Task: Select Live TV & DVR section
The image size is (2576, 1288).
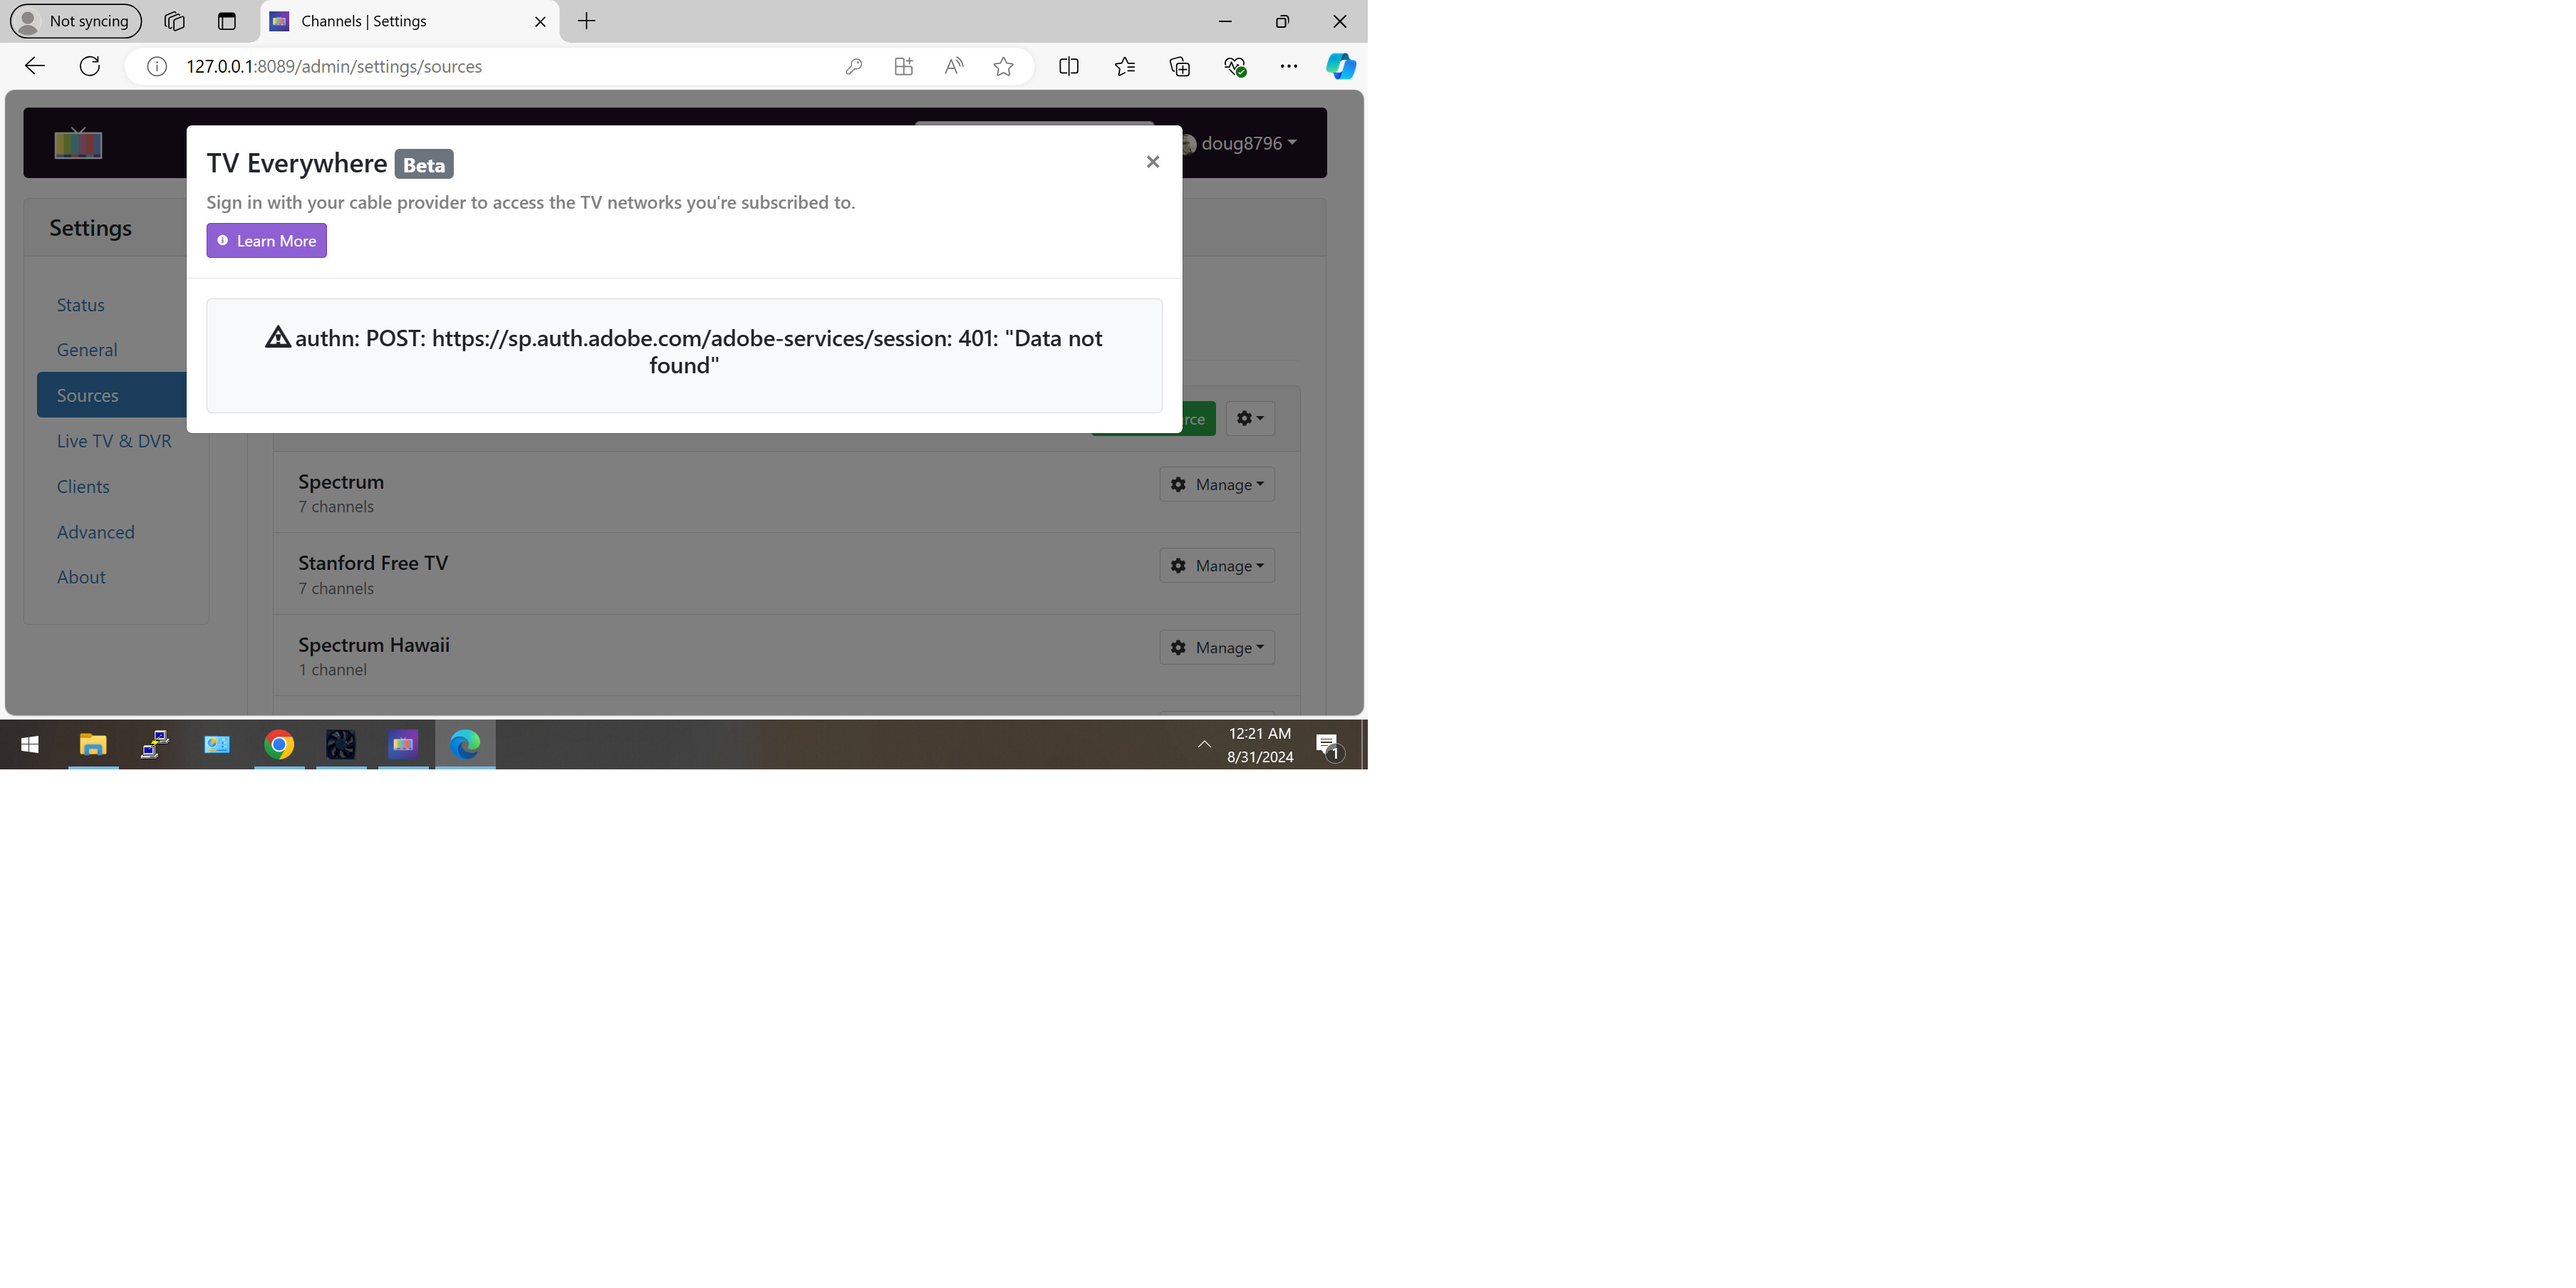Action: (x=114, y=441)
